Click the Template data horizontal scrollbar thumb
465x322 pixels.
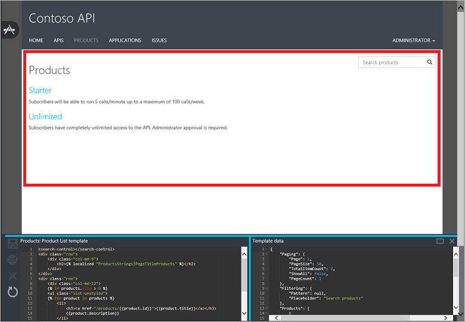[x=345, y=318]
